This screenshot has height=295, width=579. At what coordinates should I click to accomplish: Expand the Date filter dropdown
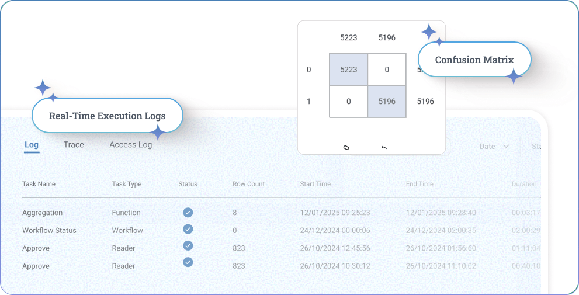pos(494,146)
